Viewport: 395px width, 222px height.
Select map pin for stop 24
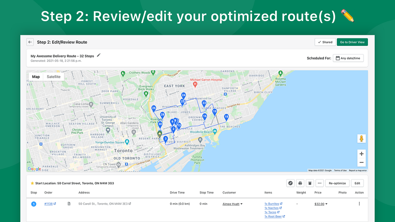click(184, 96)
